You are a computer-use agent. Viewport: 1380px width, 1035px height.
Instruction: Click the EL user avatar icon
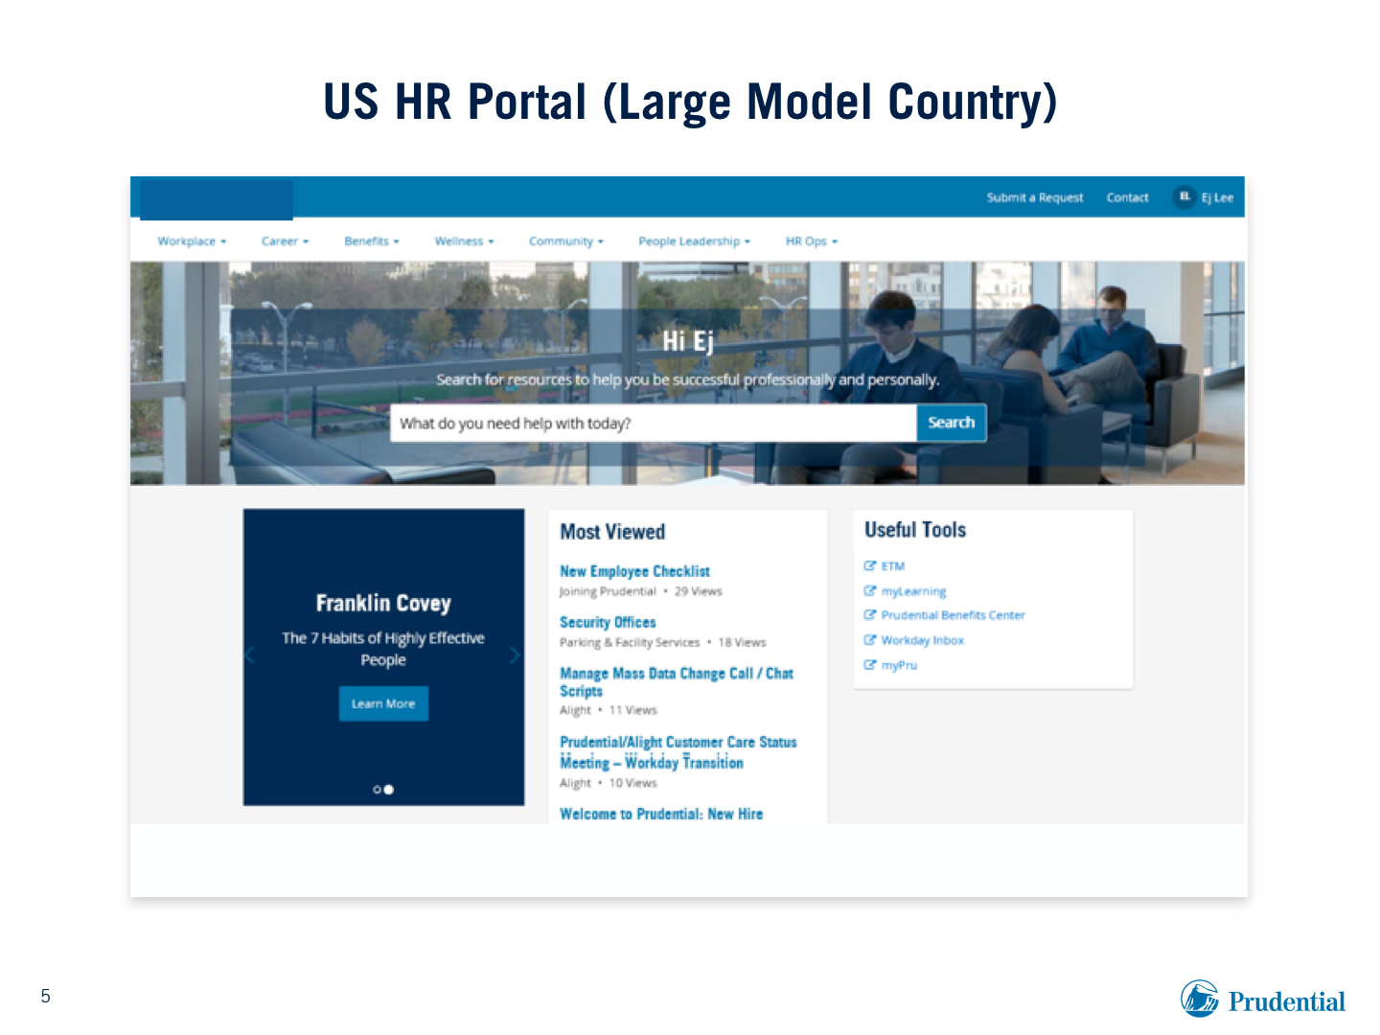[1184, 196]
